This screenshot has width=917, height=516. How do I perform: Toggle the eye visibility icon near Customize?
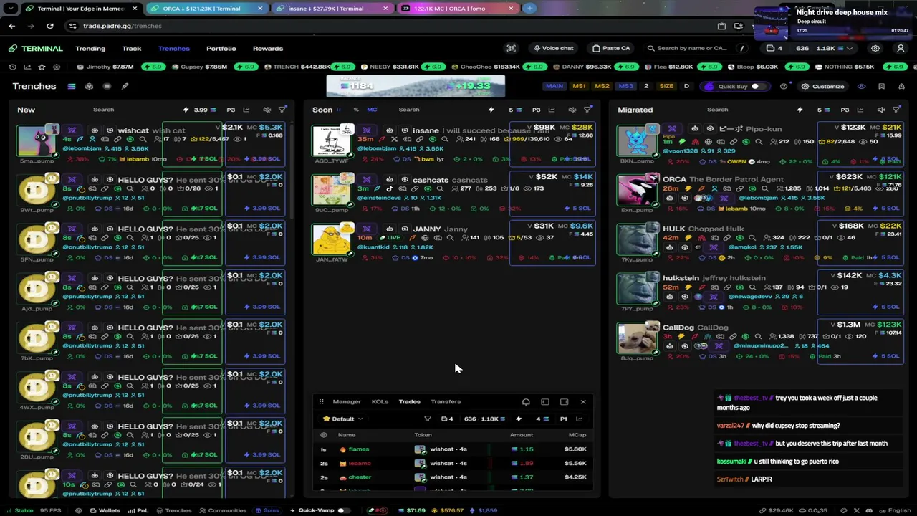pyautogui.click(x=861, y=86)
